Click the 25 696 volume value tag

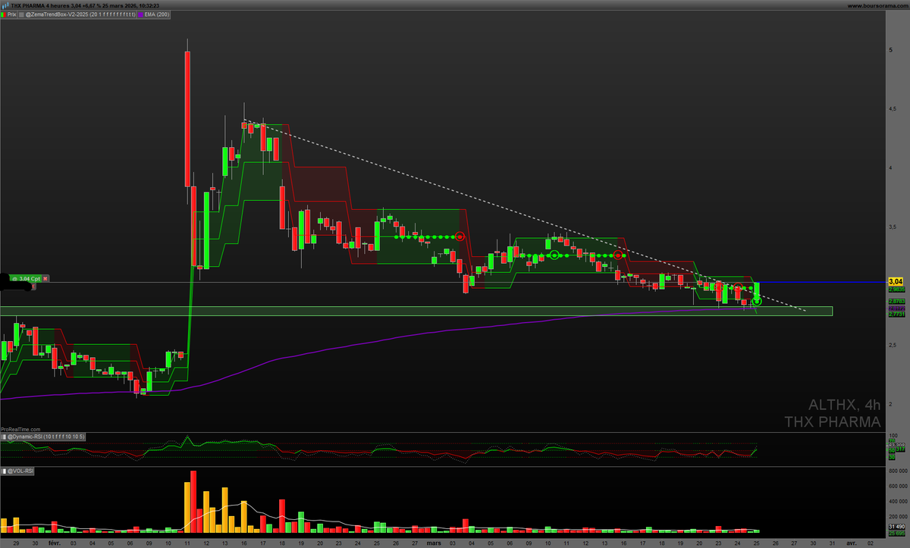click(896, 533)
